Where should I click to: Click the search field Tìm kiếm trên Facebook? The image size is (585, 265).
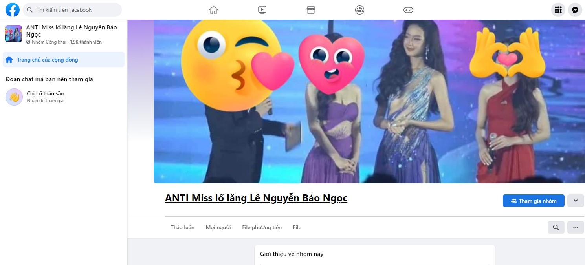click(72, 9)
